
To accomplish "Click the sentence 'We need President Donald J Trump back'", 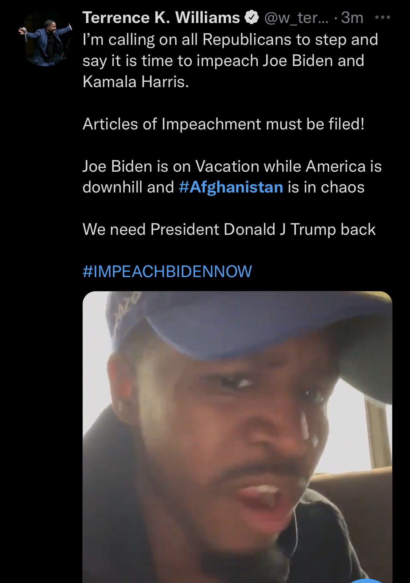I will [x=229, y=229].
